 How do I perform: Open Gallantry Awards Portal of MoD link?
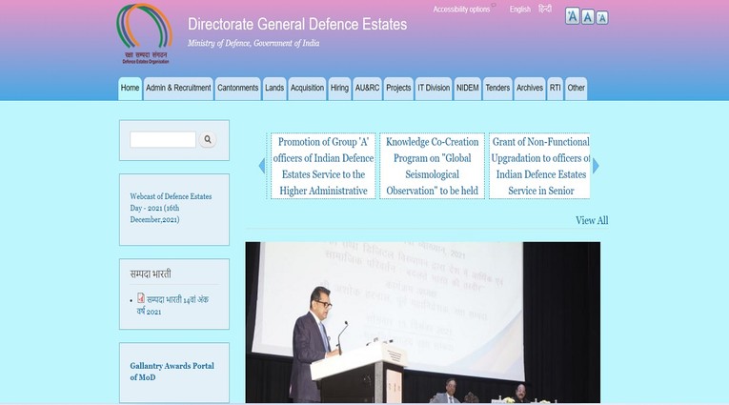point(172,371)
